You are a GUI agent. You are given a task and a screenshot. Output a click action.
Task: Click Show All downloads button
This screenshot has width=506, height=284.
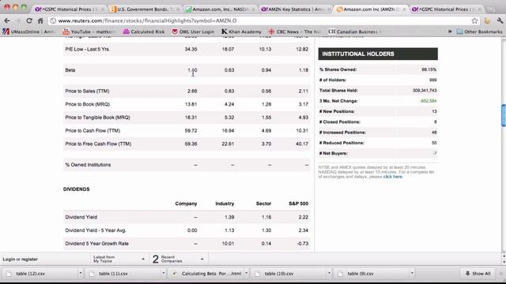pos(478,274)
